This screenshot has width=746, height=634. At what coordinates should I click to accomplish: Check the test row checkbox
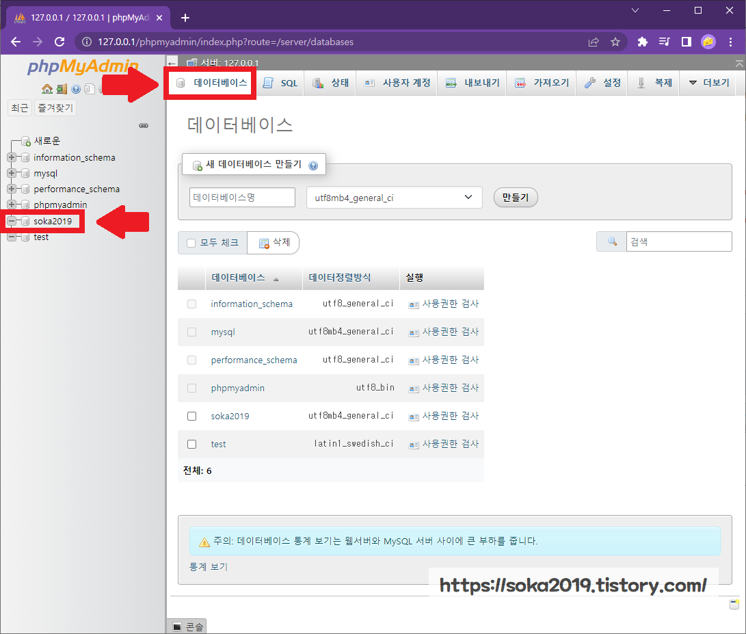191,444
